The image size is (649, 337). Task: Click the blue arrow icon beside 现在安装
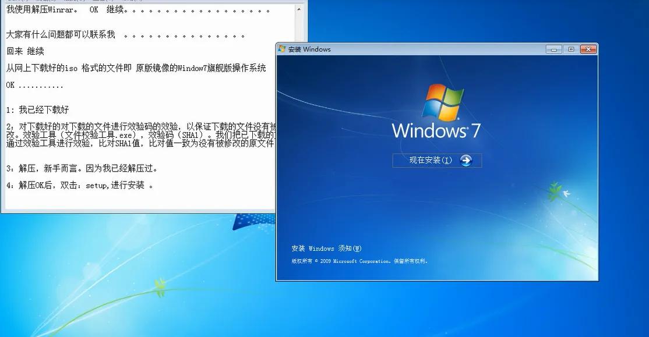[466, 161]
